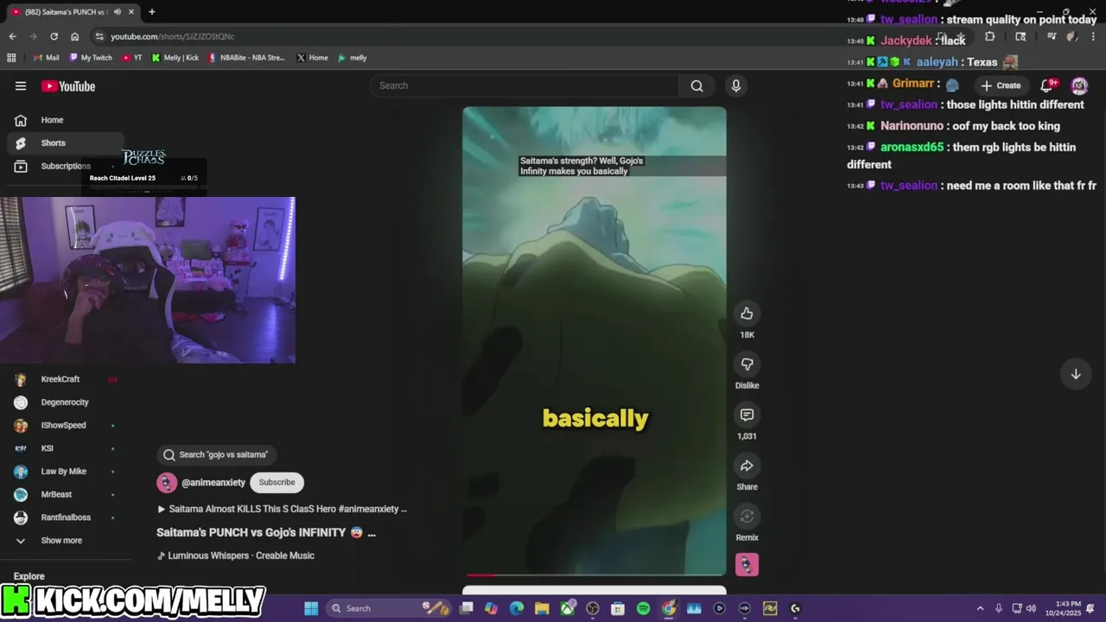Focus the YouTube search box
Image resolution: width=1106 pixels, height=622 pixels.
[x=525, y=86]
